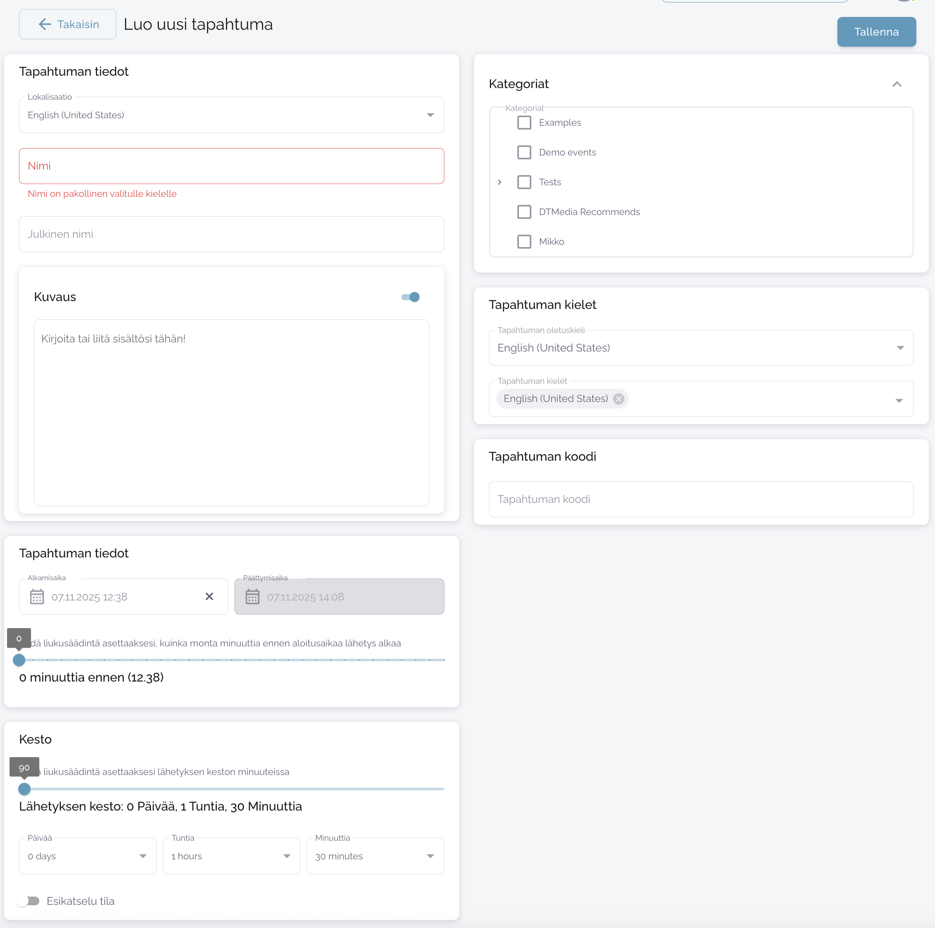935x928 pixels.
Task: Expand the Tests category tree arrow
Action: point(499,182)
